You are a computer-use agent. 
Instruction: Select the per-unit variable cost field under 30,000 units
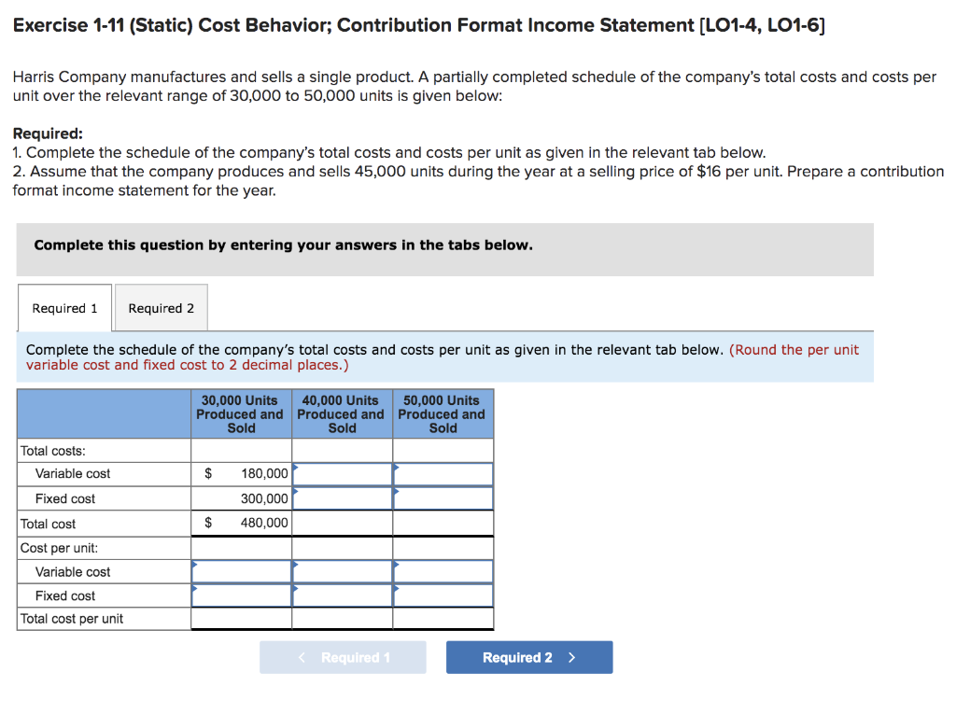241,571
